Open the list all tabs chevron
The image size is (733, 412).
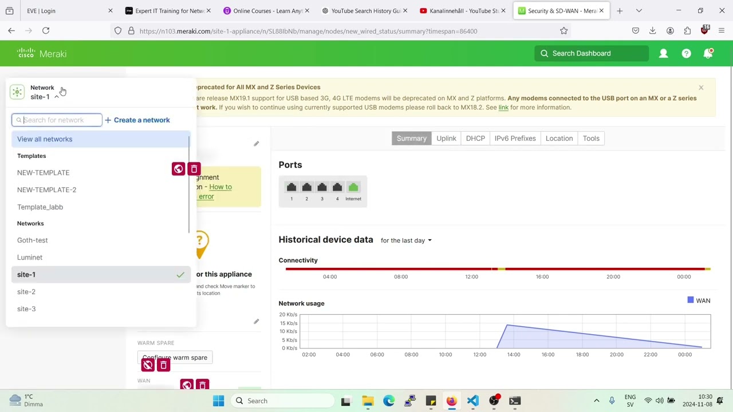(639, 11)
